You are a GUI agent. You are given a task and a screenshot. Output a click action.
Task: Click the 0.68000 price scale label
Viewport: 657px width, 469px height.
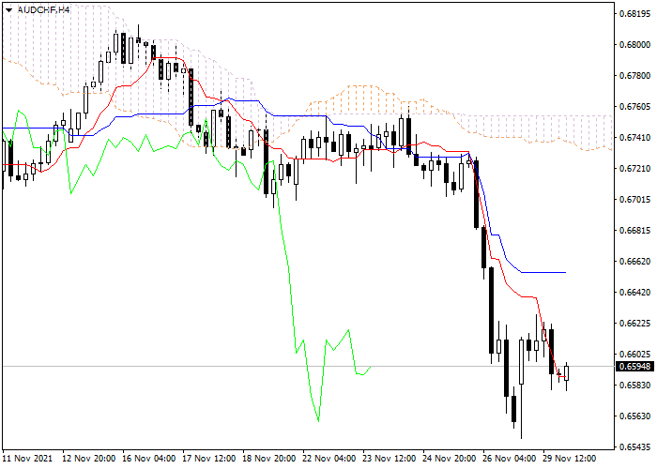click(x=634, y=45)
